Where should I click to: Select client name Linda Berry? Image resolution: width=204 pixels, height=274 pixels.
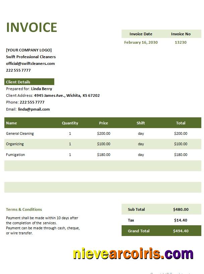point(42,89)
